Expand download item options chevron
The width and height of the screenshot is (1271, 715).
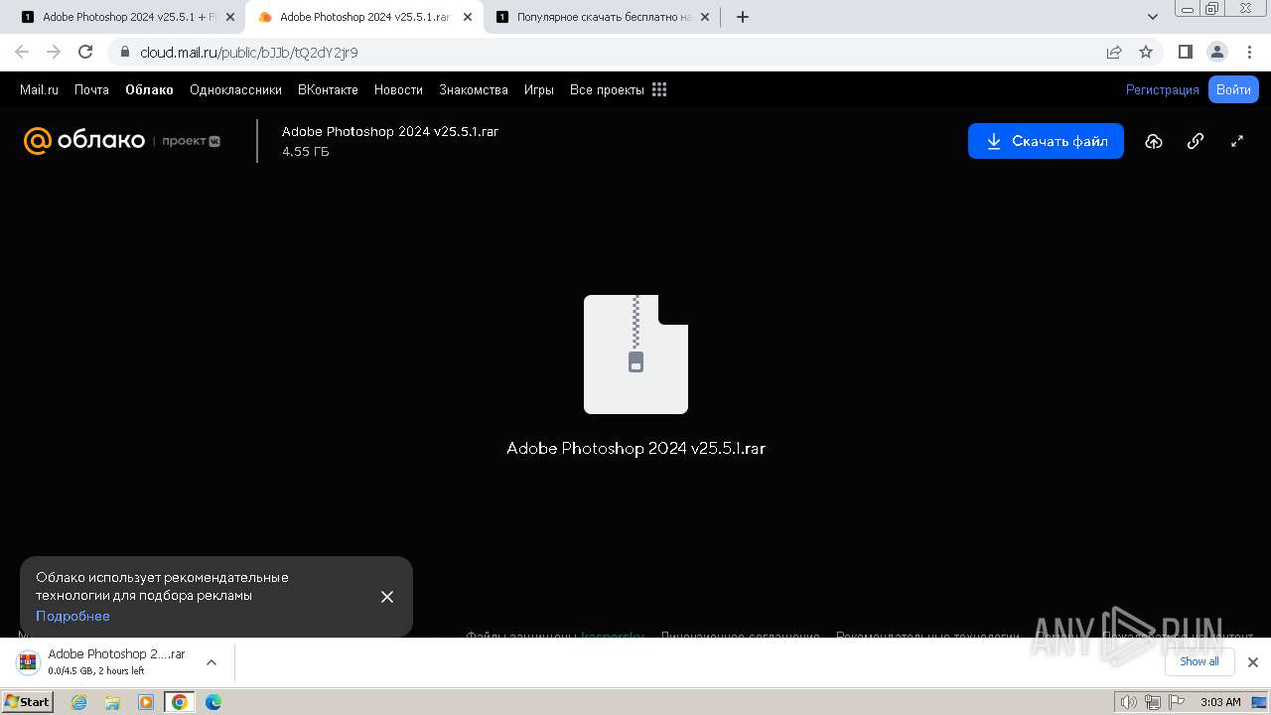point(211,662)
